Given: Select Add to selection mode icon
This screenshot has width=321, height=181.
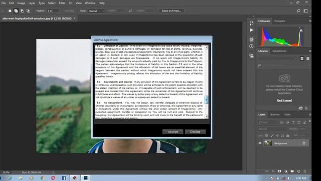Looking at the screenshot, I should pos(16,11).
